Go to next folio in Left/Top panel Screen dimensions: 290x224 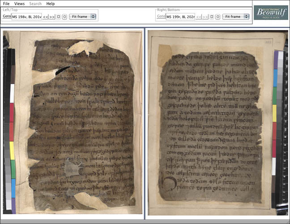pyautogui.click(x=52, y=17)
